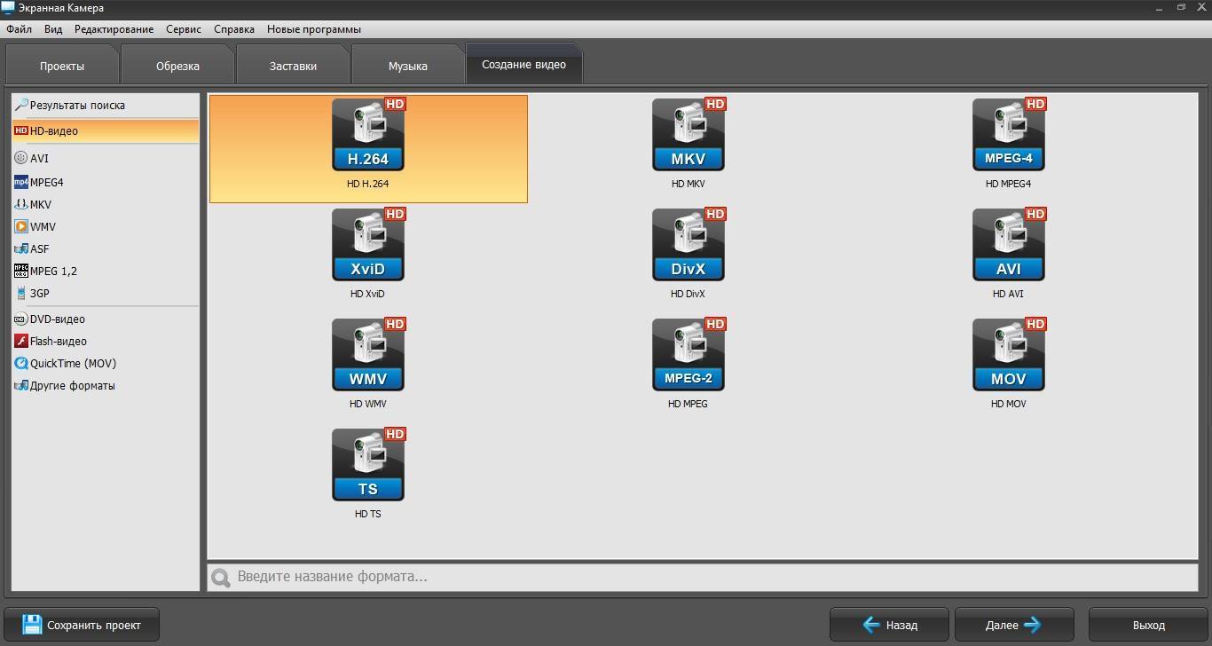1212x646 pixels.
Task: Choose the HD MKV format icon
Action: pos(689,134)
